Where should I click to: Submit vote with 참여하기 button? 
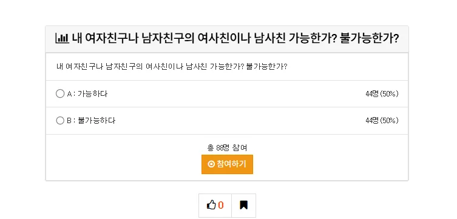(227, 164)
